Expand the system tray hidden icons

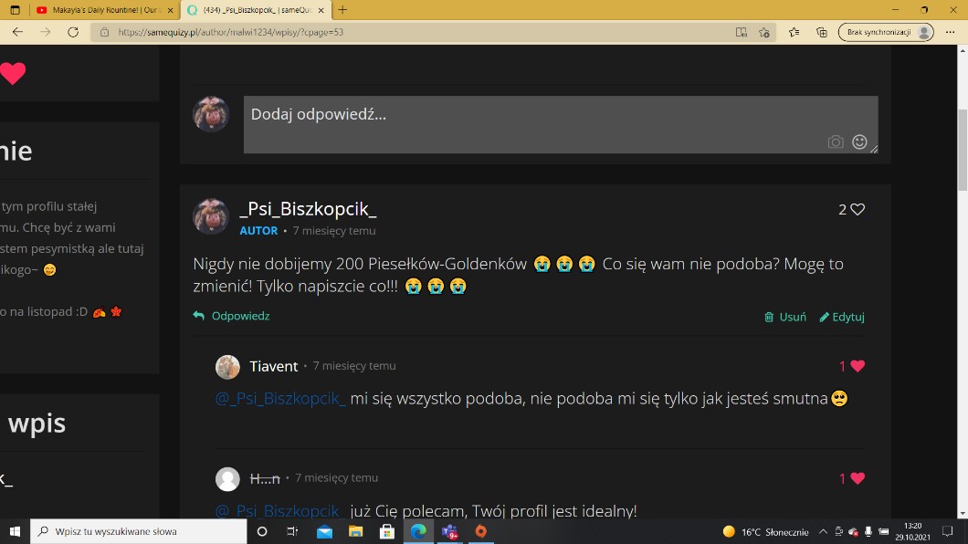(x=823, y=531)
